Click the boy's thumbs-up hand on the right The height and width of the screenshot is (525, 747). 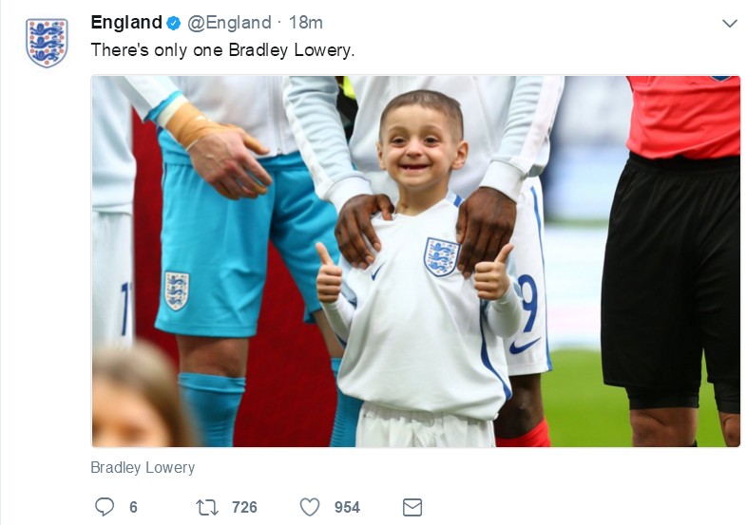click(492, 276)
